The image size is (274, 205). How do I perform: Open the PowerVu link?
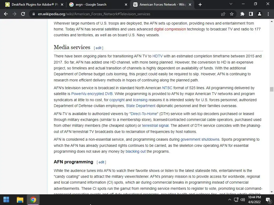point(79,94)
